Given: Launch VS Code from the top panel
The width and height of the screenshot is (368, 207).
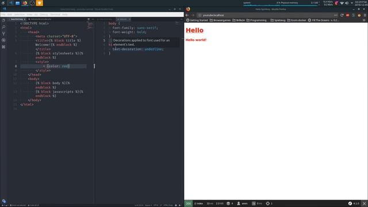Looking at the screenshot, I should click(11, 3).
